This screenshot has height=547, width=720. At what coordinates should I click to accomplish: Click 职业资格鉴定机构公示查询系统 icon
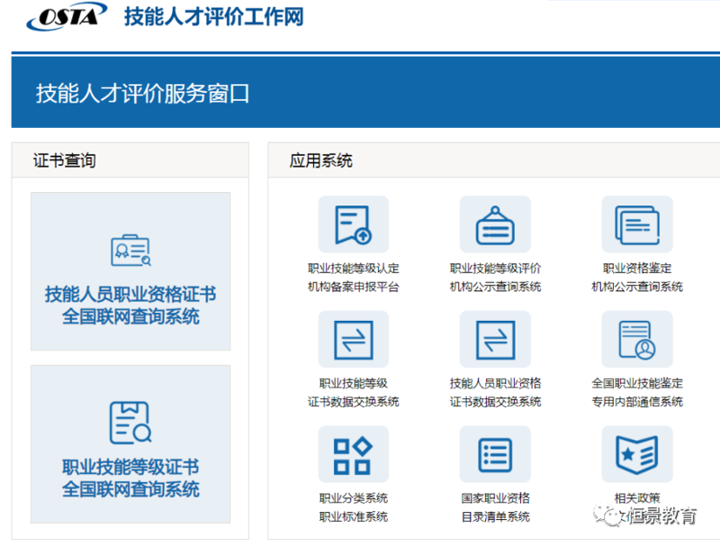pos(637,224)
